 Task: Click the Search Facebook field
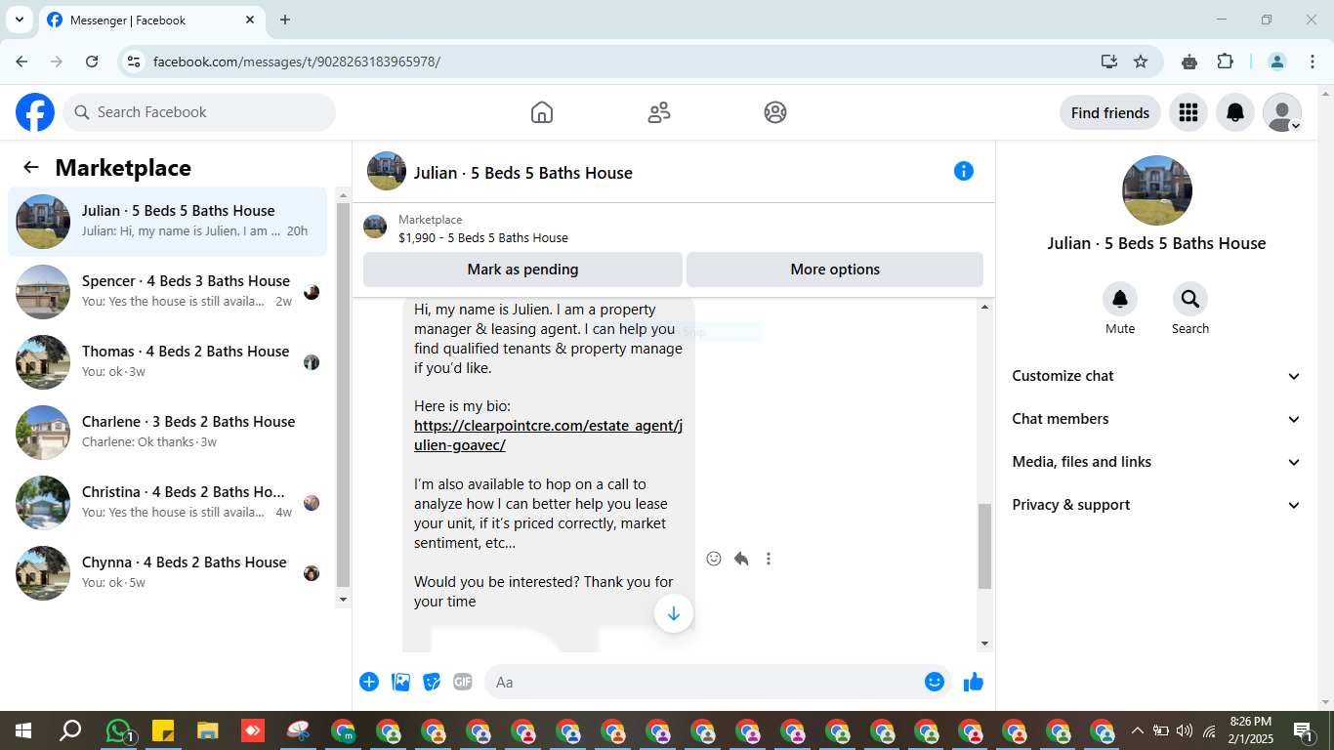199,112
